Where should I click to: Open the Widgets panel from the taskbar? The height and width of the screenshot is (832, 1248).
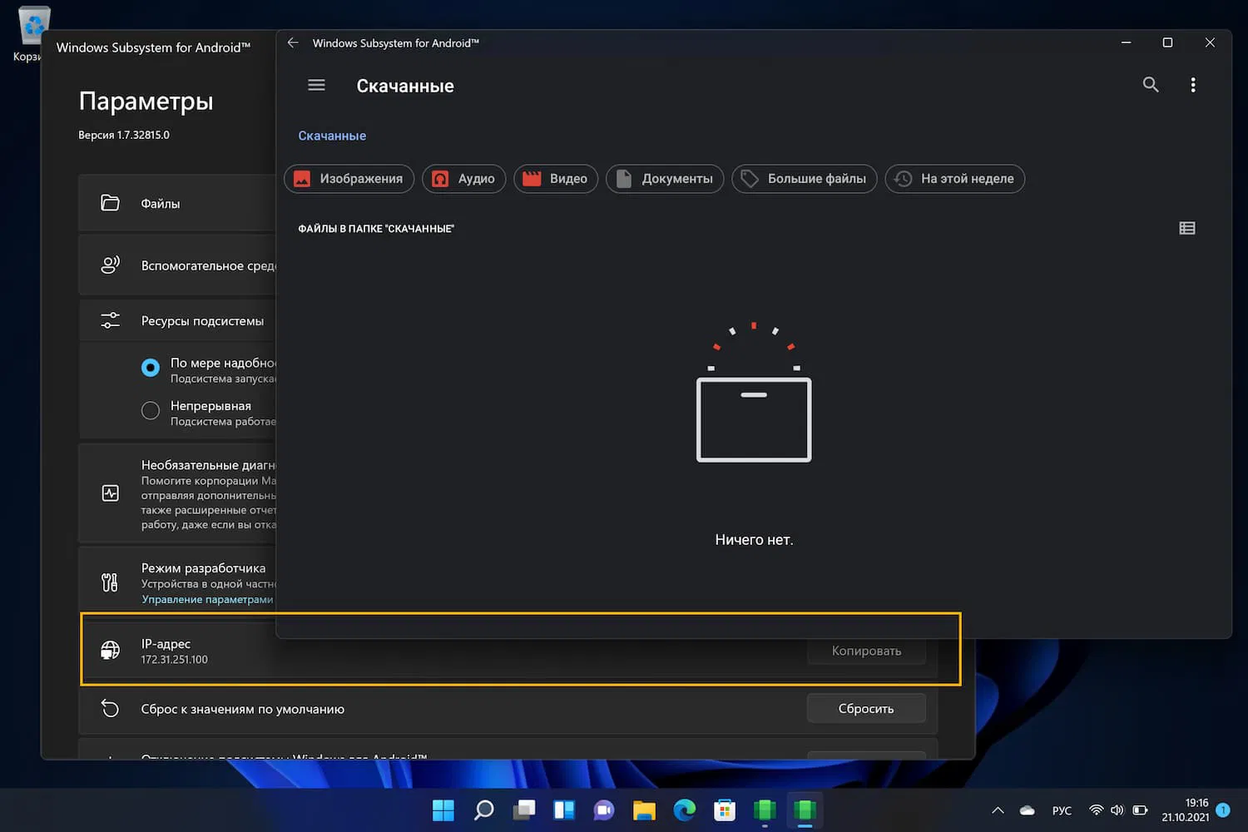click(x=564, y=810)
